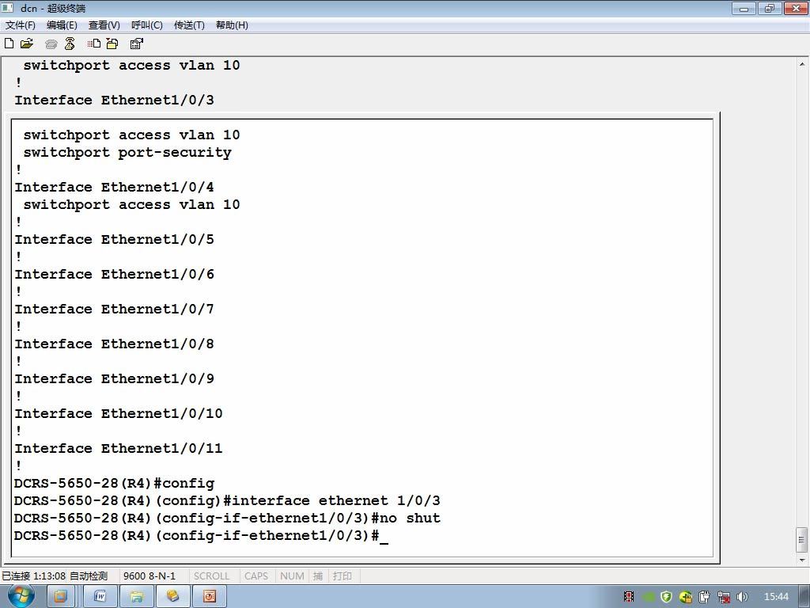
Task: Click the NUM status indicator
Action: [292, 576]
